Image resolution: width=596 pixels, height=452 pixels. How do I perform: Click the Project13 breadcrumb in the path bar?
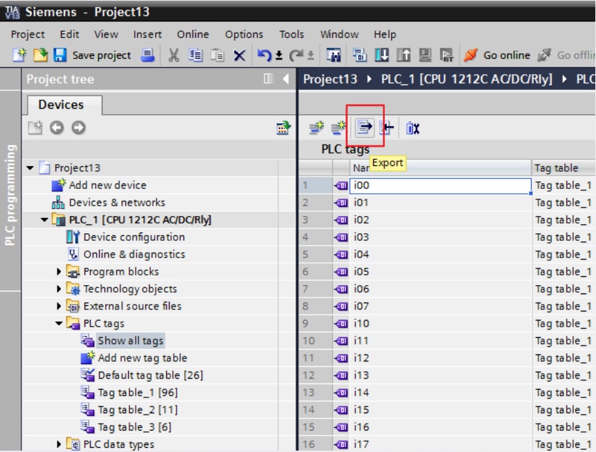(x=330, y=79)
